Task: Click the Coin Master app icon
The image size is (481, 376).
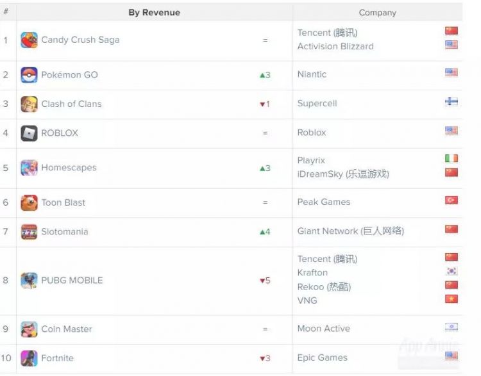Action: [29, 329]
